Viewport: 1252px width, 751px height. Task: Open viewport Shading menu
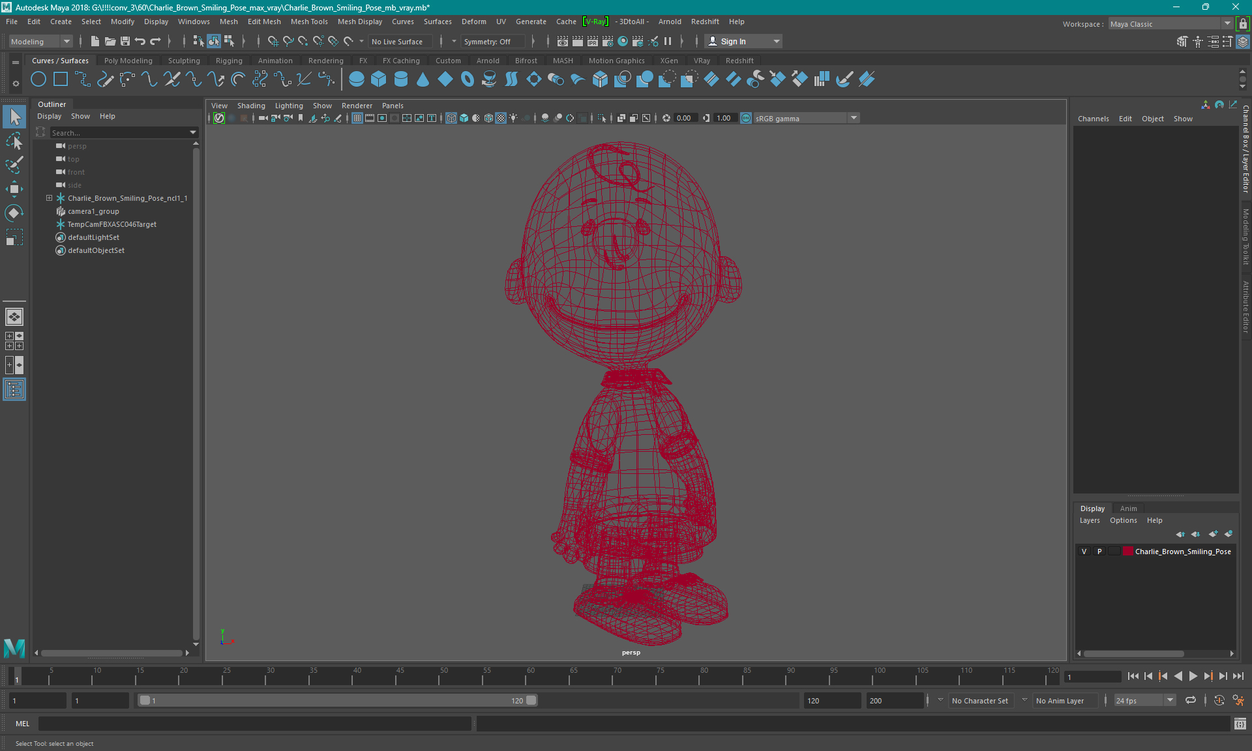pyautogui.click(x=251, y=106)
